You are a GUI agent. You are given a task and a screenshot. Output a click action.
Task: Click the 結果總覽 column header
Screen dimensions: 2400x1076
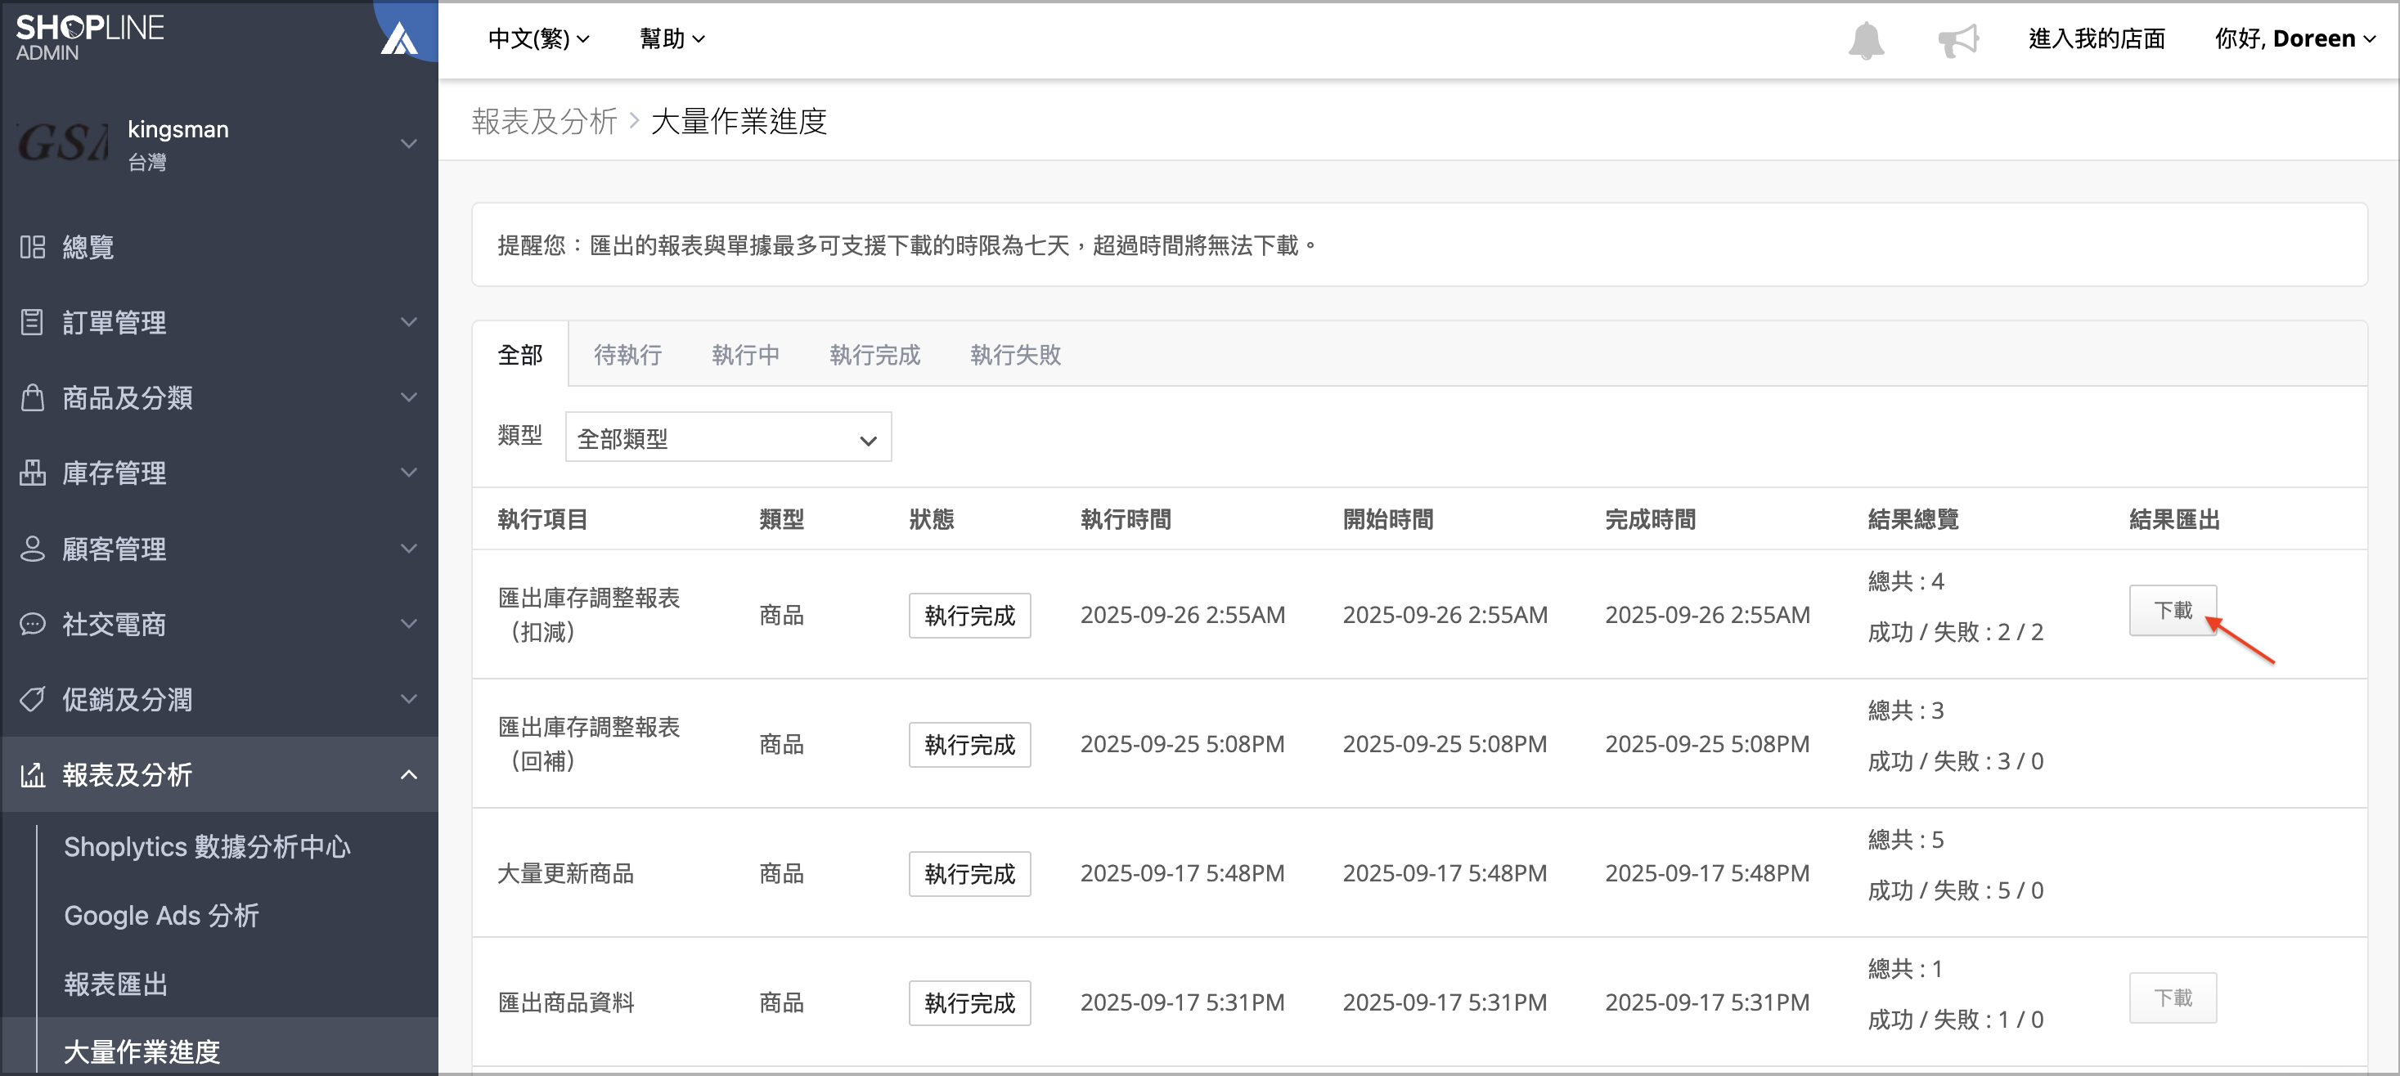(1912, 520)
